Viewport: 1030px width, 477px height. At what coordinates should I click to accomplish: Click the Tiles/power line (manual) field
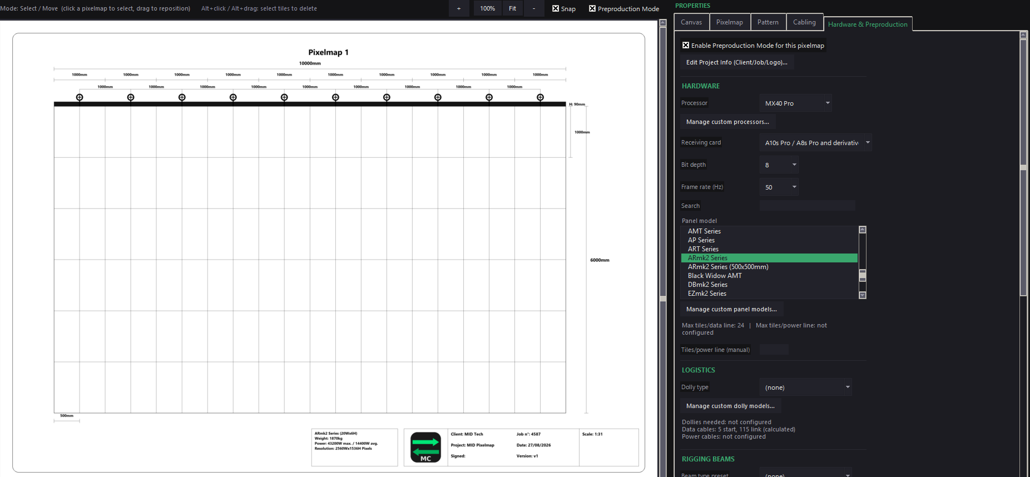pyautogui.click(x=774, y=349)
